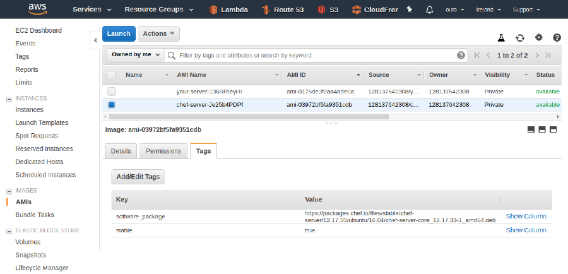Open the Route 53 shortcut

283,10
